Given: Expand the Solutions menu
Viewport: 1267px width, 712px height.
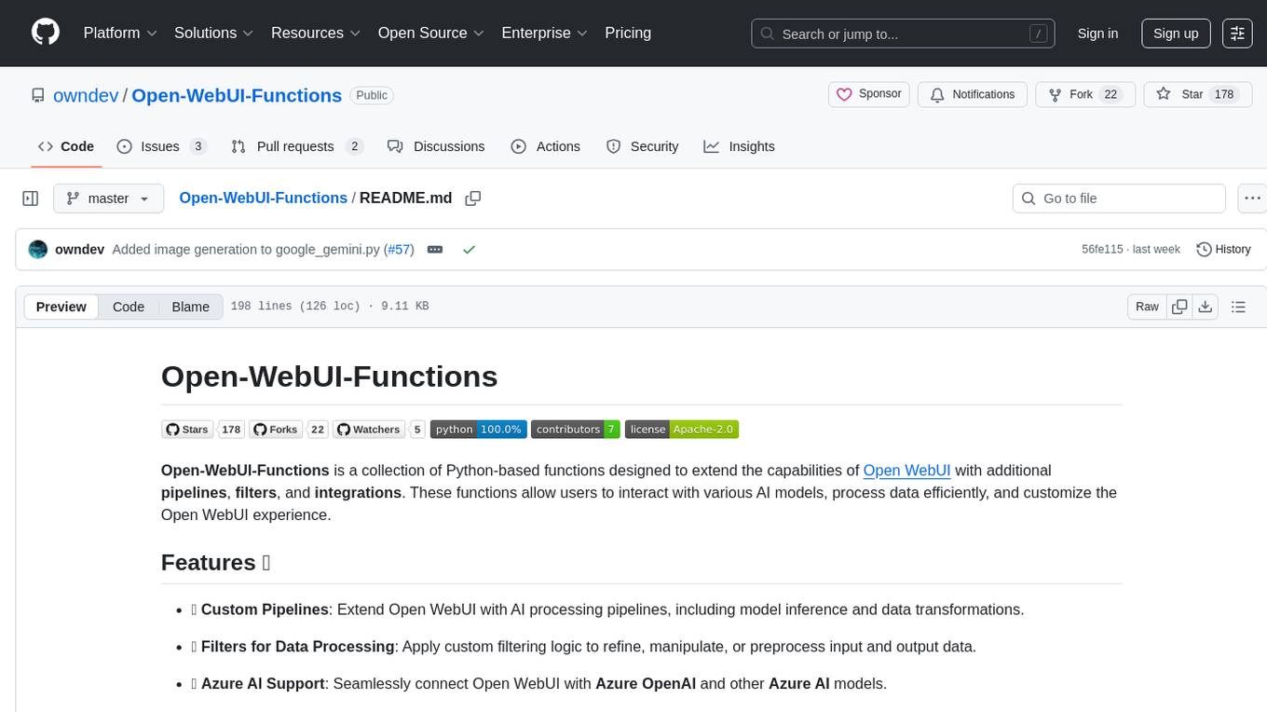Looking at the screenshot, I should [214, 33].
